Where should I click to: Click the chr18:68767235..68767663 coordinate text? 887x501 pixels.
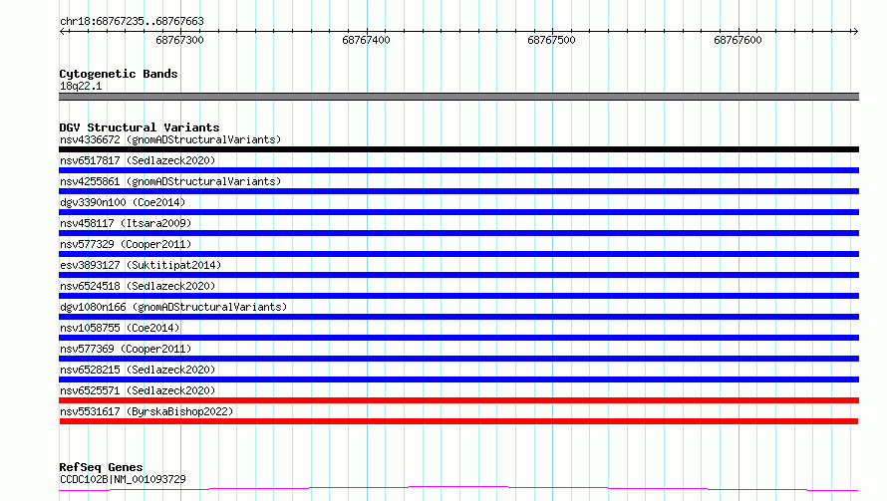coord(132,22)
